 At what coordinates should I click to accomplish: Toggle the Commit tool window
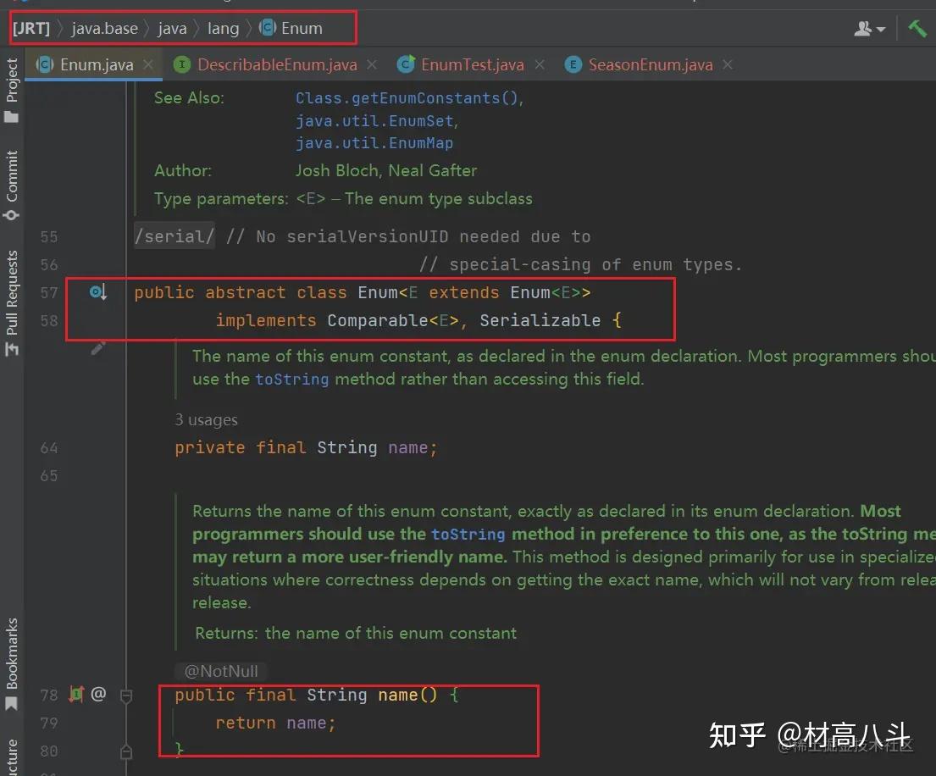pos(11,186)
